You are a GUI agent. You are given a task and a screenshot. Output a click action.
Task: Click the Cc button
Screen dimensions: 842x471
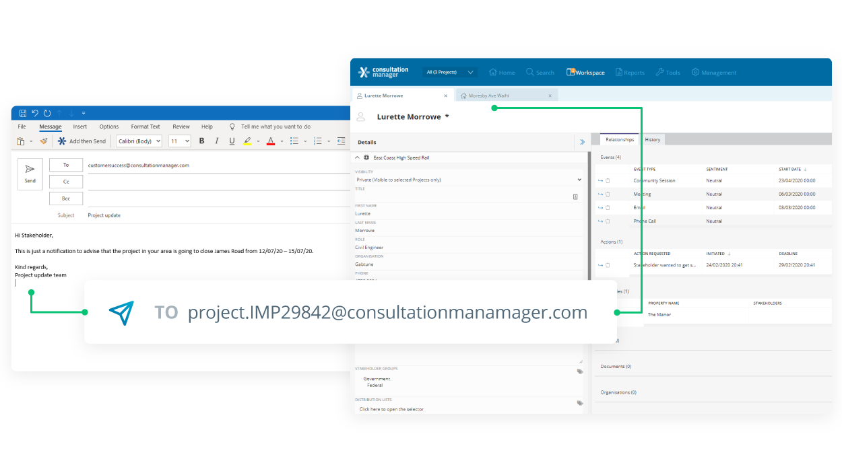tap(66, 182)
